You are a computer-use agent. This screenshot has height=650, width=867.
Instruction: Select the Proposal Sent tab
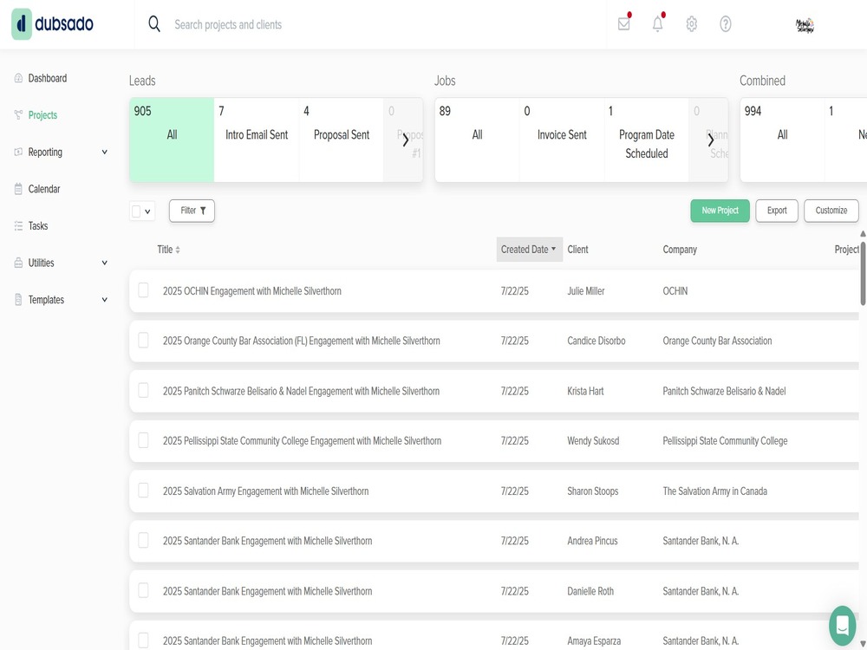tap(341, 140)
